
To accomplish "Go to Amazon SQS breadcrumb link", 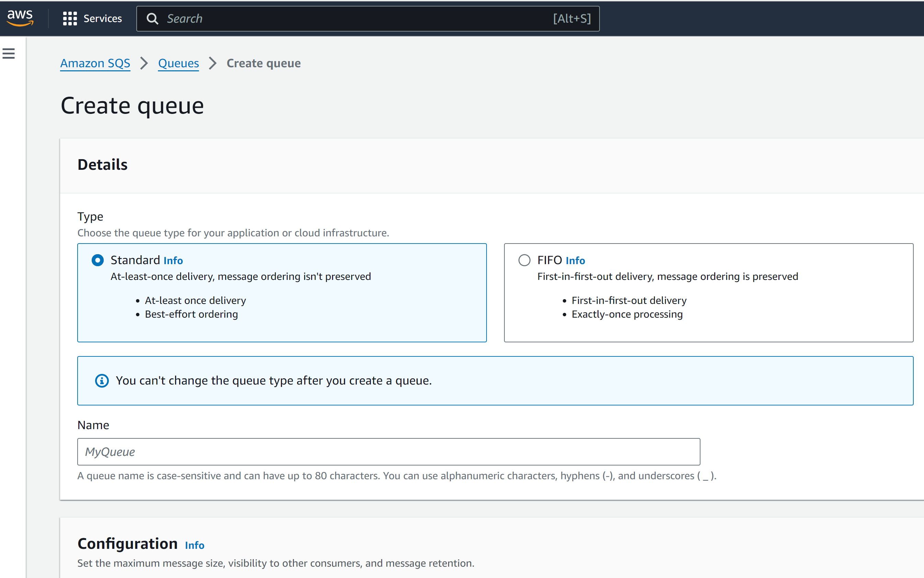I will coord(95,63).
